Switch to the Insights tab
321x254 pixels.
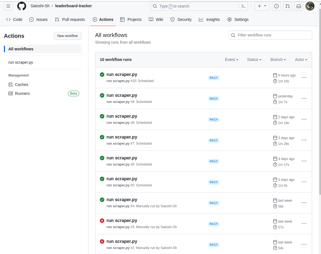coord(209,19)
